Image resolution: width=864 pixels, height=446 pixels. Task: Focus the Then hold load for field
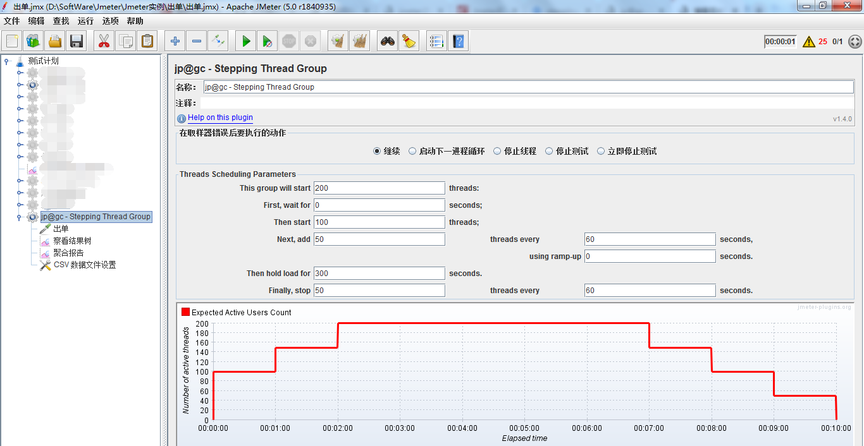click(x=380, y=274)
